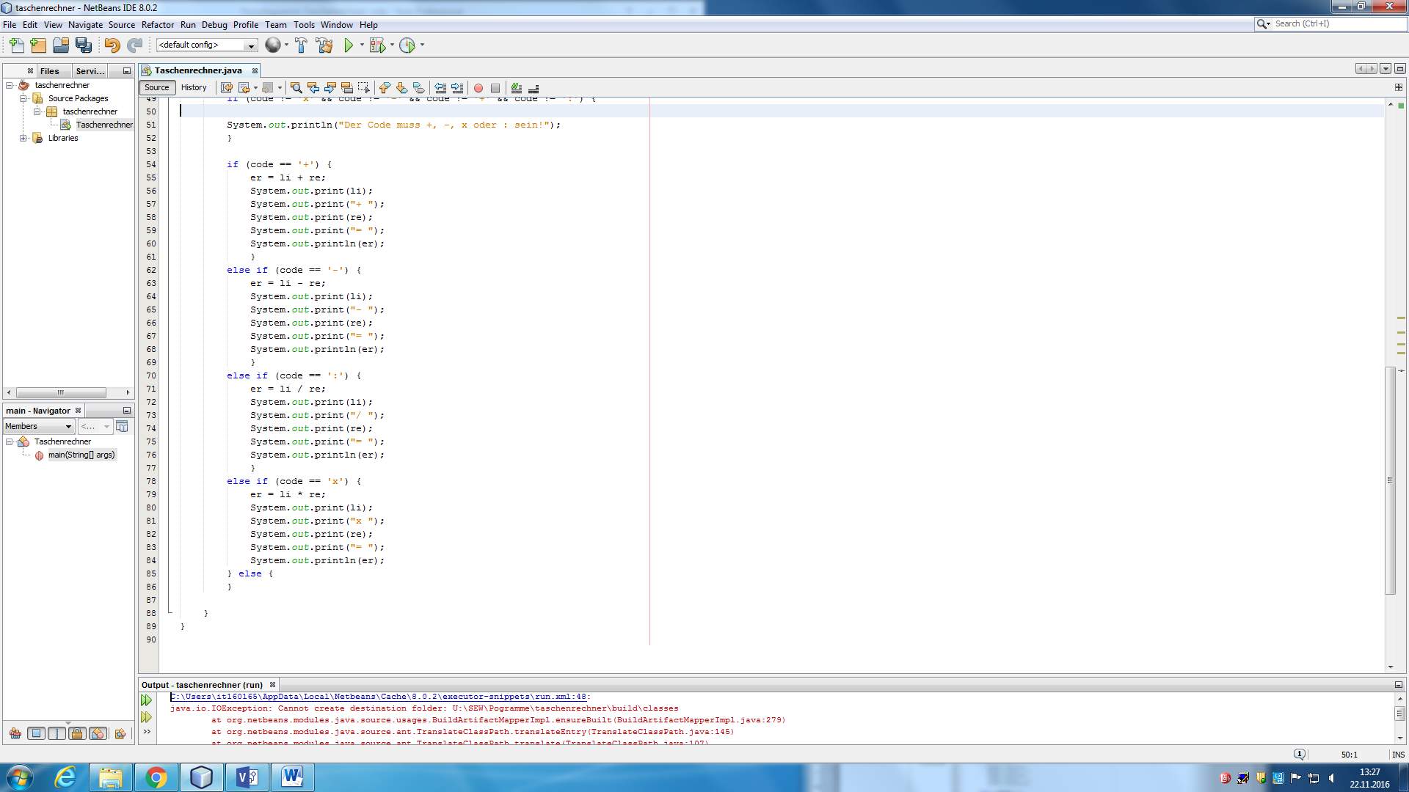Viewport: 1409px width, 792px height.
Task: Toggle highlight search in editor toolbar
Action: click(347, 88)
